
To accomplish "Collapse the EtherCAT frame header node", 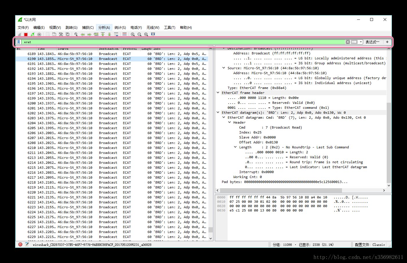I will (x=218, y=93).
